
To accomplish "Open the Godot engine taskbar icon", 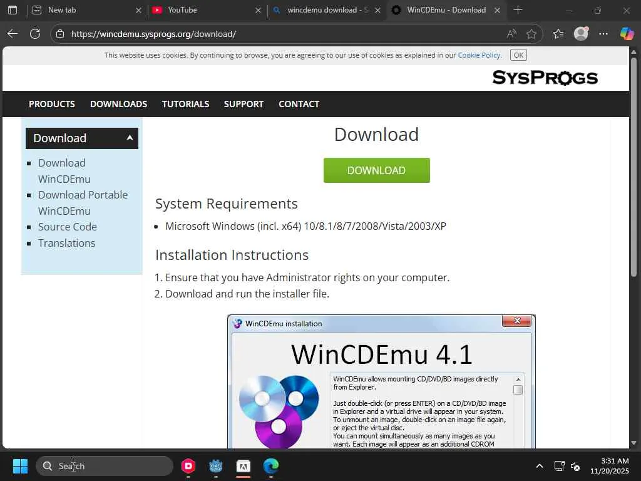I will pos(216,466).
